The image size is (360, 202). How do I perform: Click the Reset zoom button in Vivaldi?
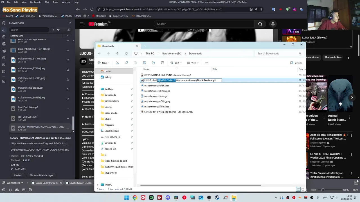coord(313,190)
